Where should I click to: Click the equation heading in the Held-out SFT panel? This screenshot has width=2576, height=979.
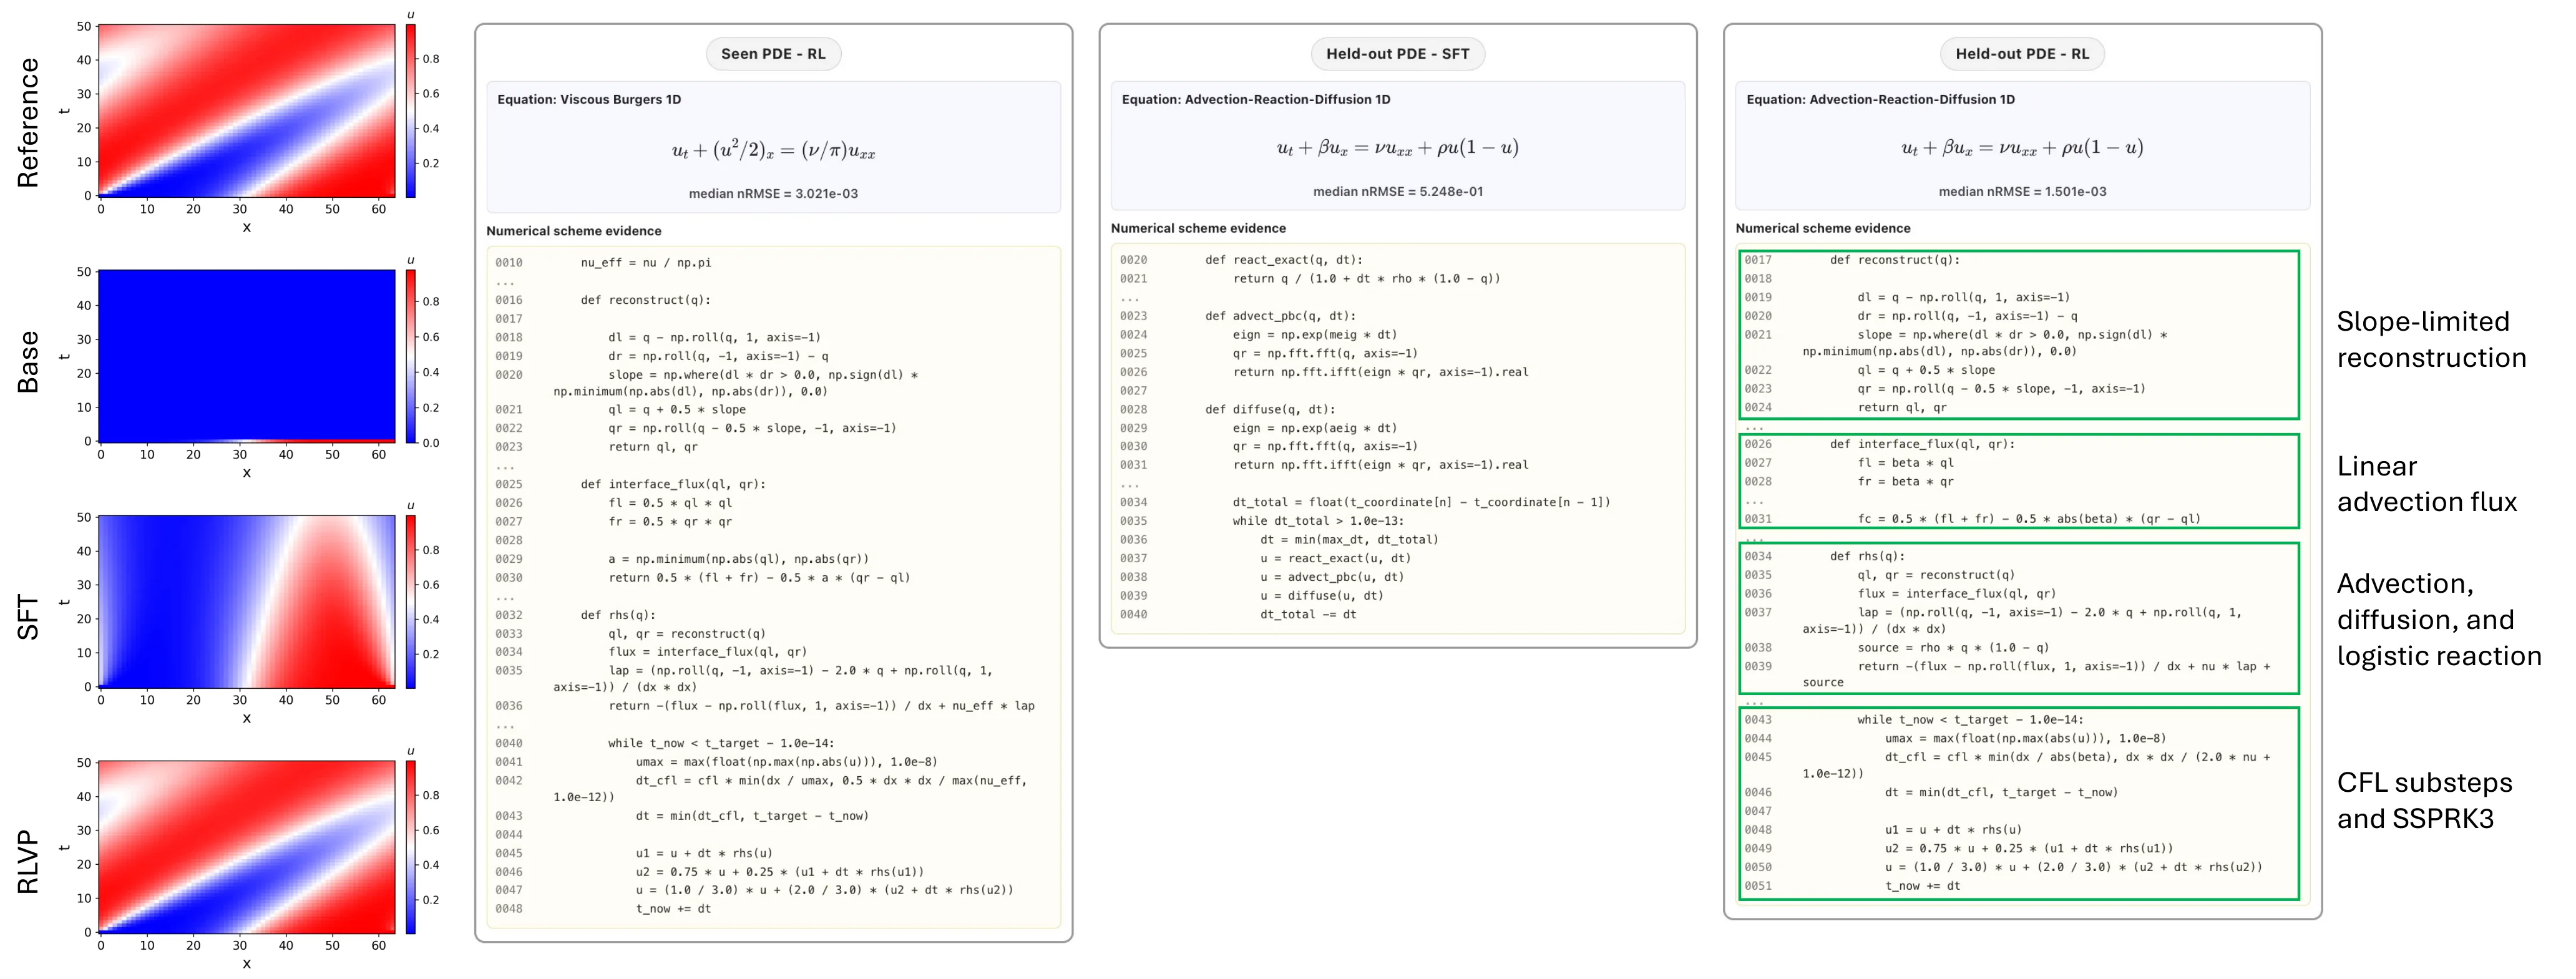click(1255, 100)
